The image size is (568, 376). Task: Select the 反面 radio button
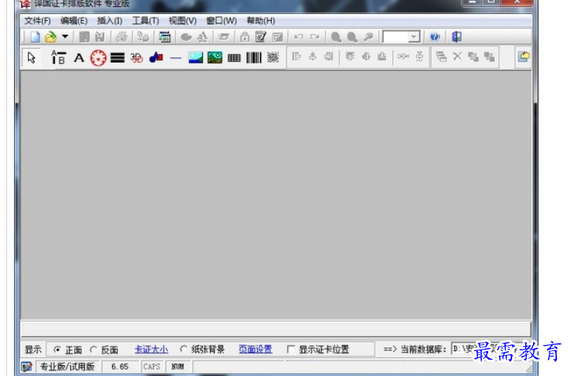[93, 350]
